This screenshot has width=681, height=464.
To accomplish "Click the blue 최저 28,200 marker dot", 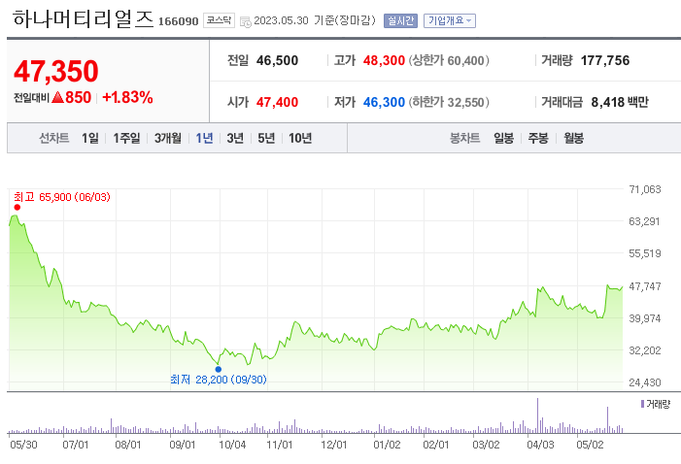I will click(x=218, y=370).
